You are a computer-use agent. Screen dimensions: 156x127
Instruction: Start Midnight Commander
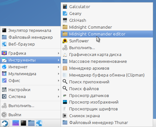107,27
